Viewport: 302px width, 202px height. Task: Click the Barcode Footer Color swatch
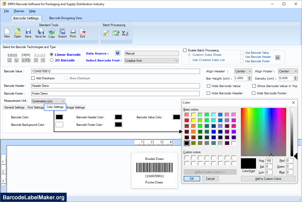click(x=118, y=125)
